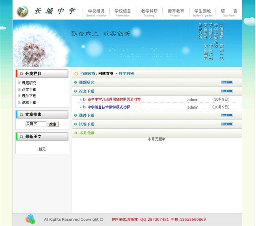Click the 长城中学 school logo emblem
The height and width of the screenshot is (226, 256).
(x=23, y=11)
